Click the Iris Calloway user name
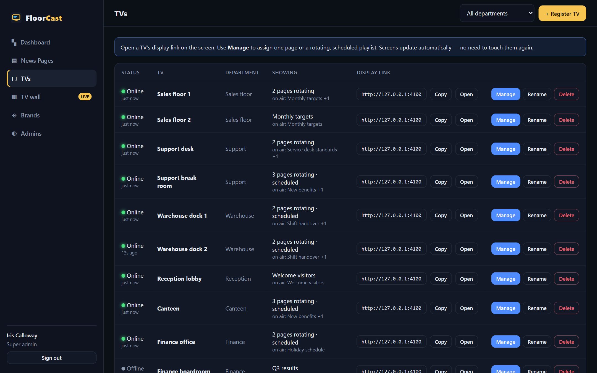Viewport: 597px width, 373px height. (22, 335)
